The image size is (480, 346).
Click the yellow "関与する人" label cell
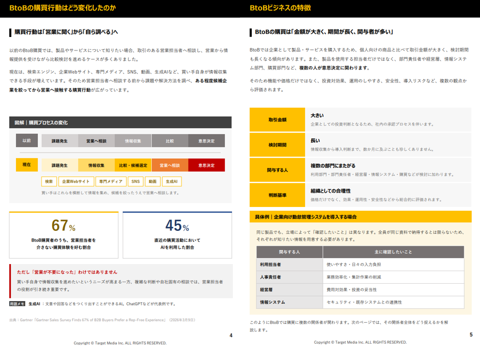point(277,170)
